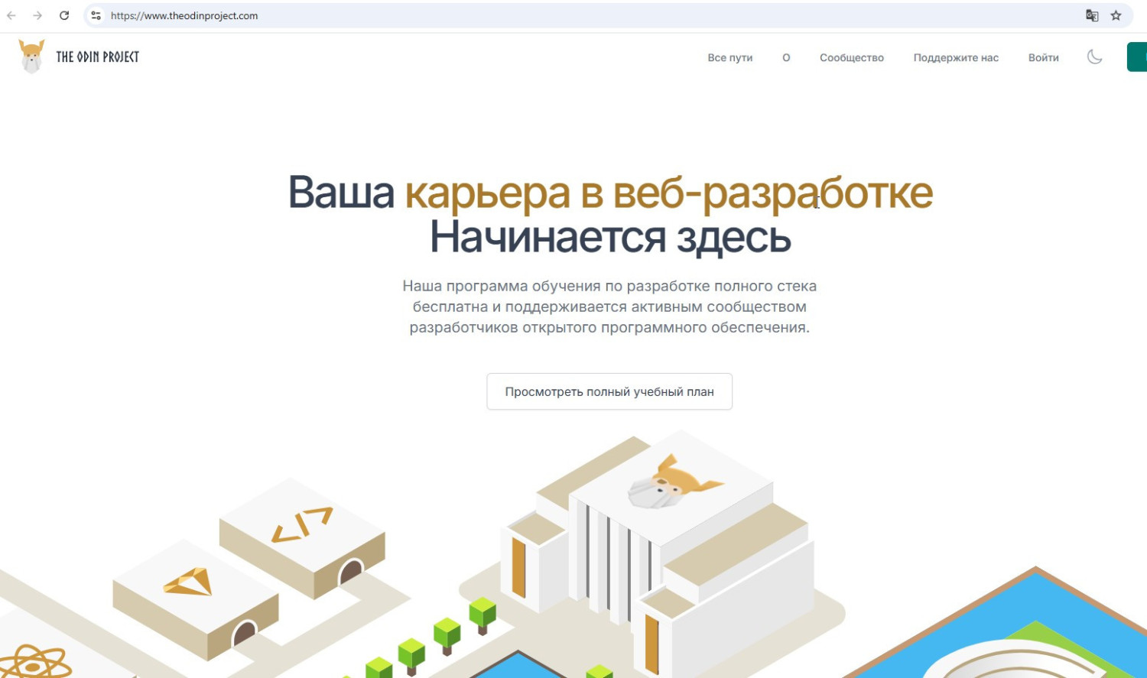Image resolution: width=1147 pixels, height=678 pixels.
Task: Go to the "Сообщество" page
Action: pos(851,57)
